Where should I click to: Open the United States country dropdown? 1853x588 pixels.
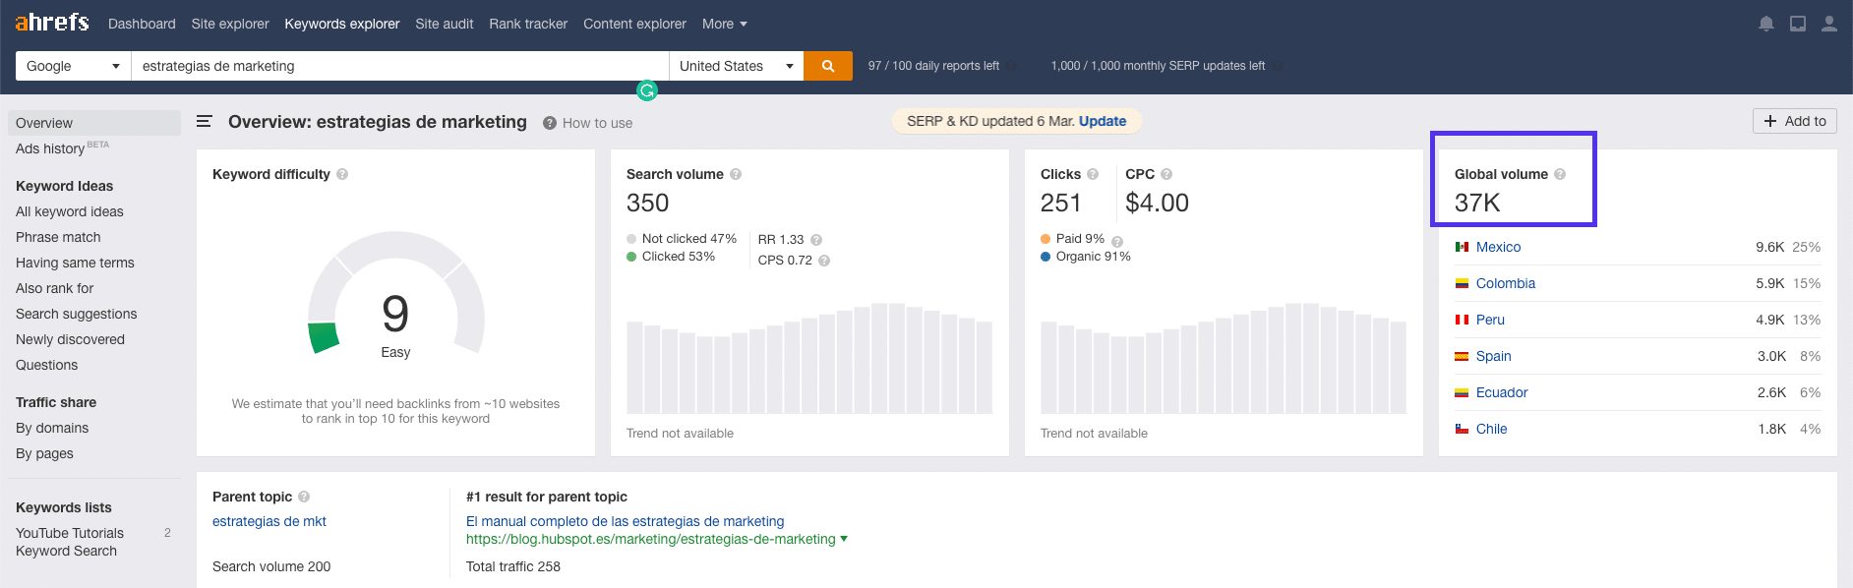tap(736, 66)
